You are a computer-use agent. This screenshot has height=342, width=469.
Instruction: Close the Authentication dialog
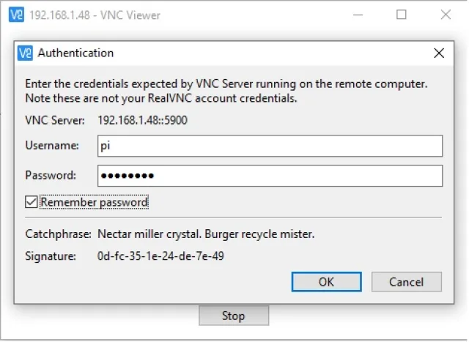pos(438,53)
